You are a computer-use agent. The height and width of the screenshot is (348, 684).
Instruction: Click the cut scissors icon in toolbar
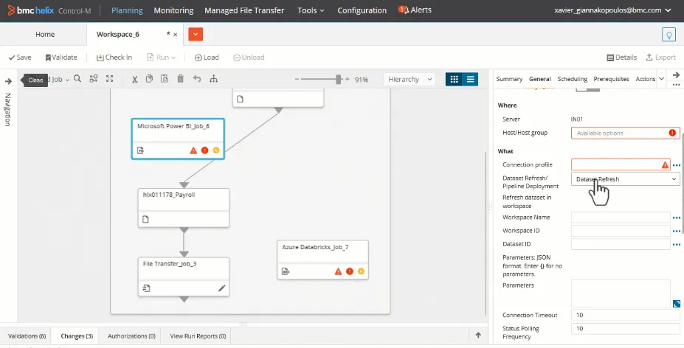pyautogui.click(x=135, y=79)
